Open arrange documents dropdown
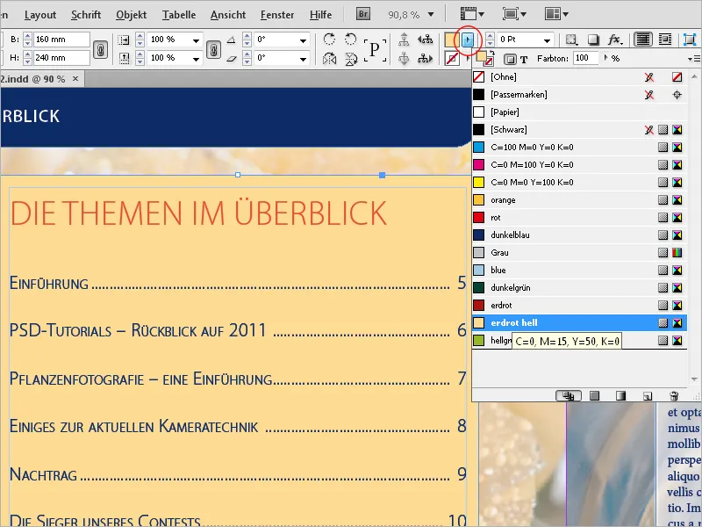 coord(556,14)
